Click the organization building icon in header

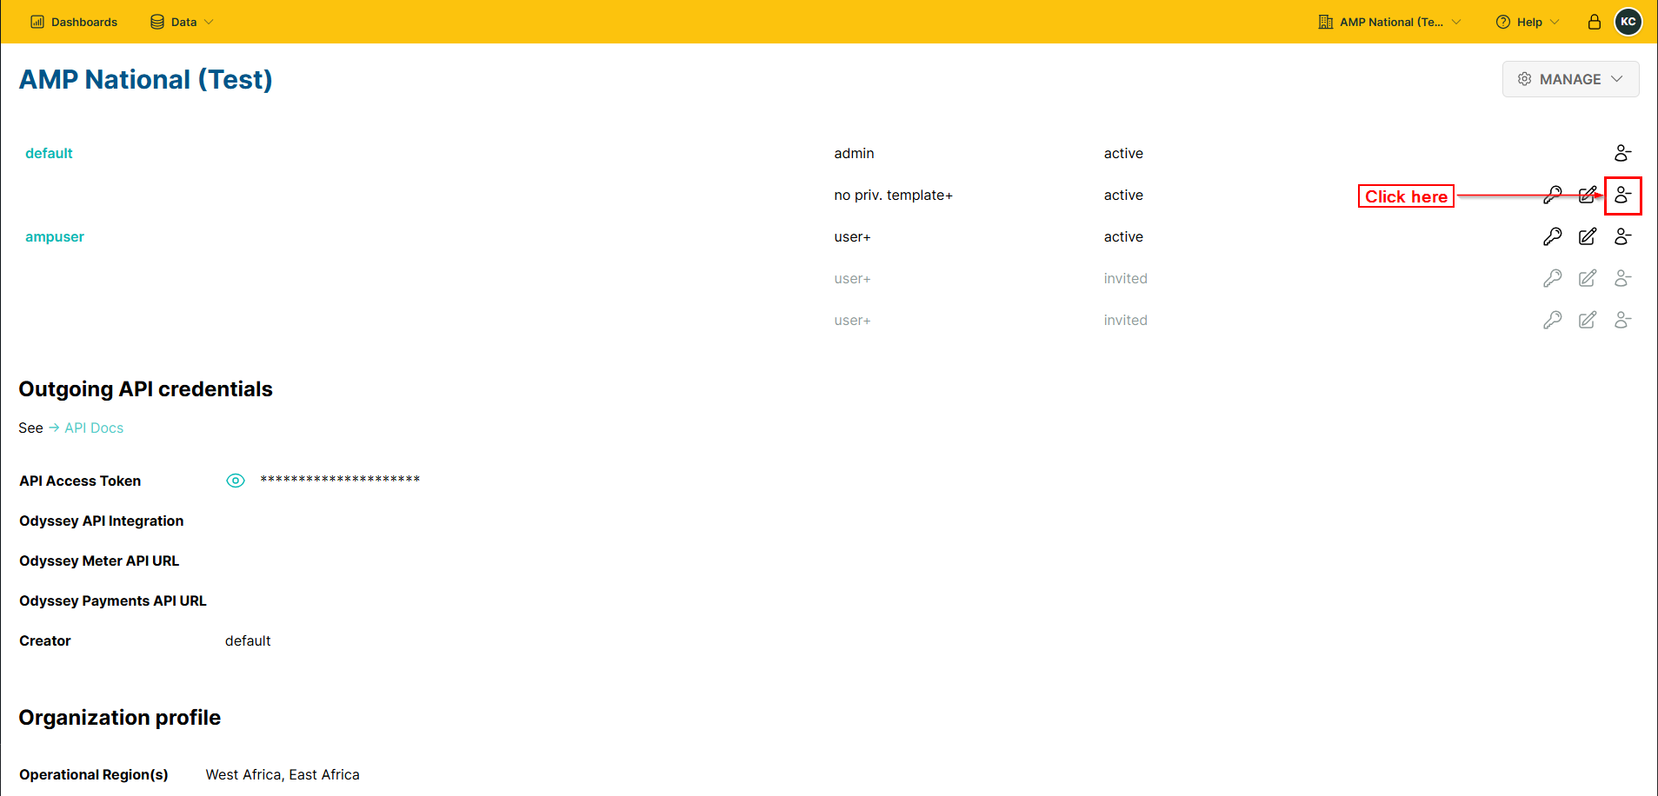tap(1325, 22)
